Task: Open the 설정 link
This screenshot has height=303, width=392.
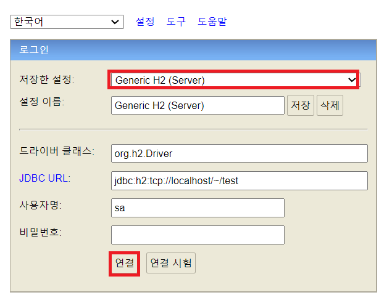Action: point(145,22)
